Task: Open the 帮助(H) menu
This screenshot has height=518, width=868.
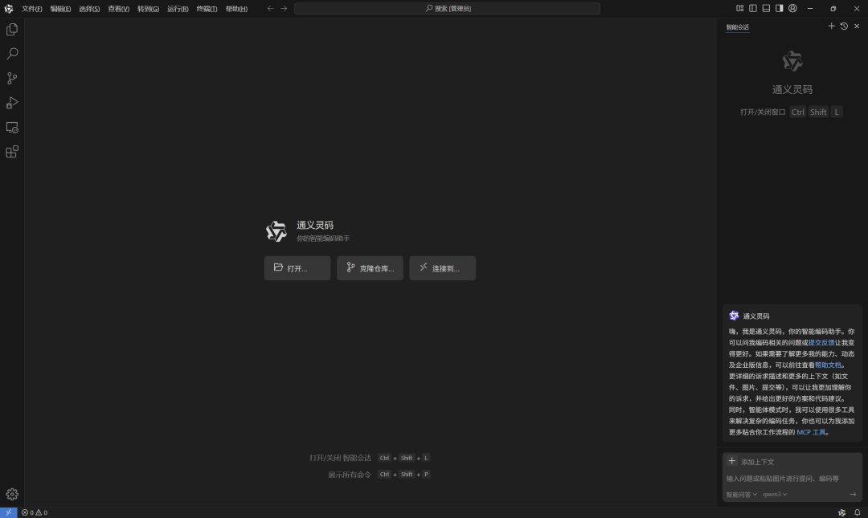Action: point(236,9)
